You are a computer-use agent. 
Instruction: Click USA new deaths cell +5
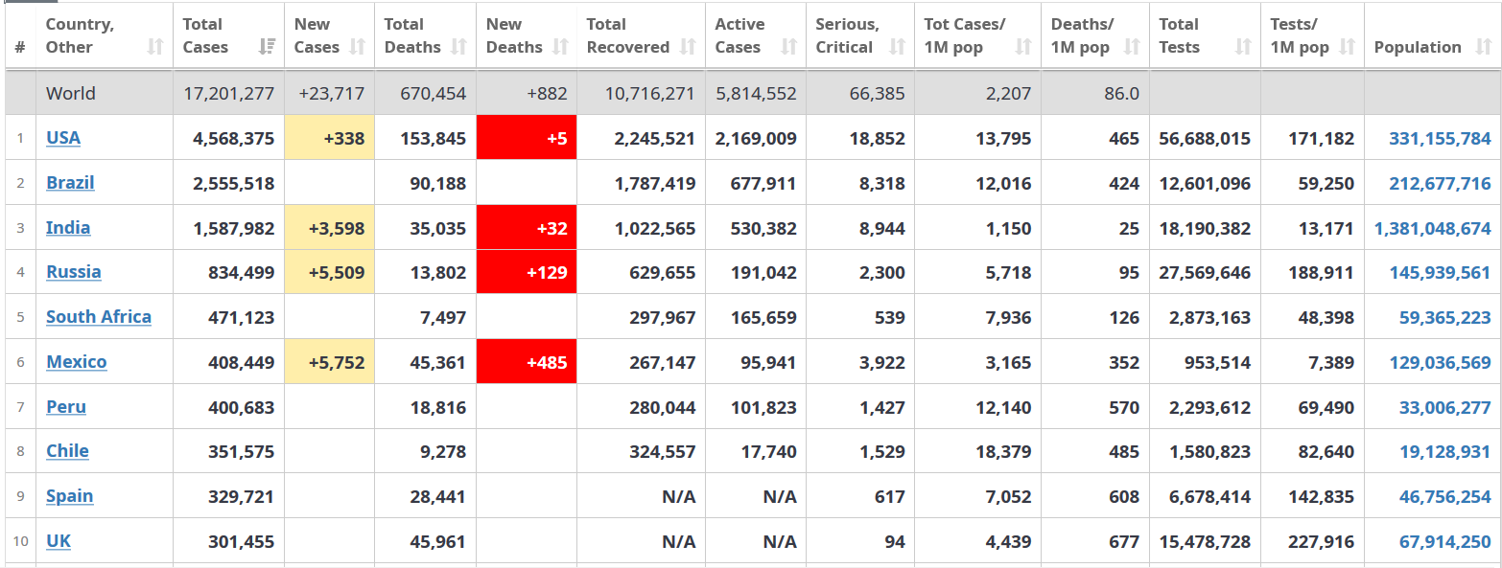527,138
